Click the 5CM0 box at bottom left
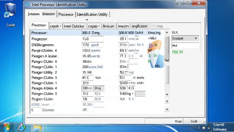 (36, 104)
